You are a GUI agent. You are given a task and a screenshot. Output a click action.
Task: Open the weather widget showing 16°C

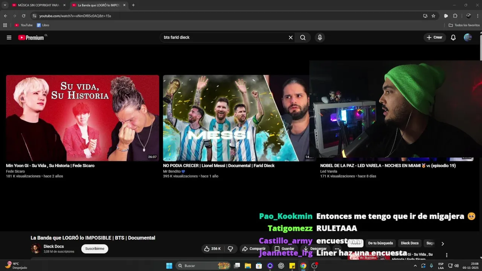pyautogui.click(x=16, y=265)
